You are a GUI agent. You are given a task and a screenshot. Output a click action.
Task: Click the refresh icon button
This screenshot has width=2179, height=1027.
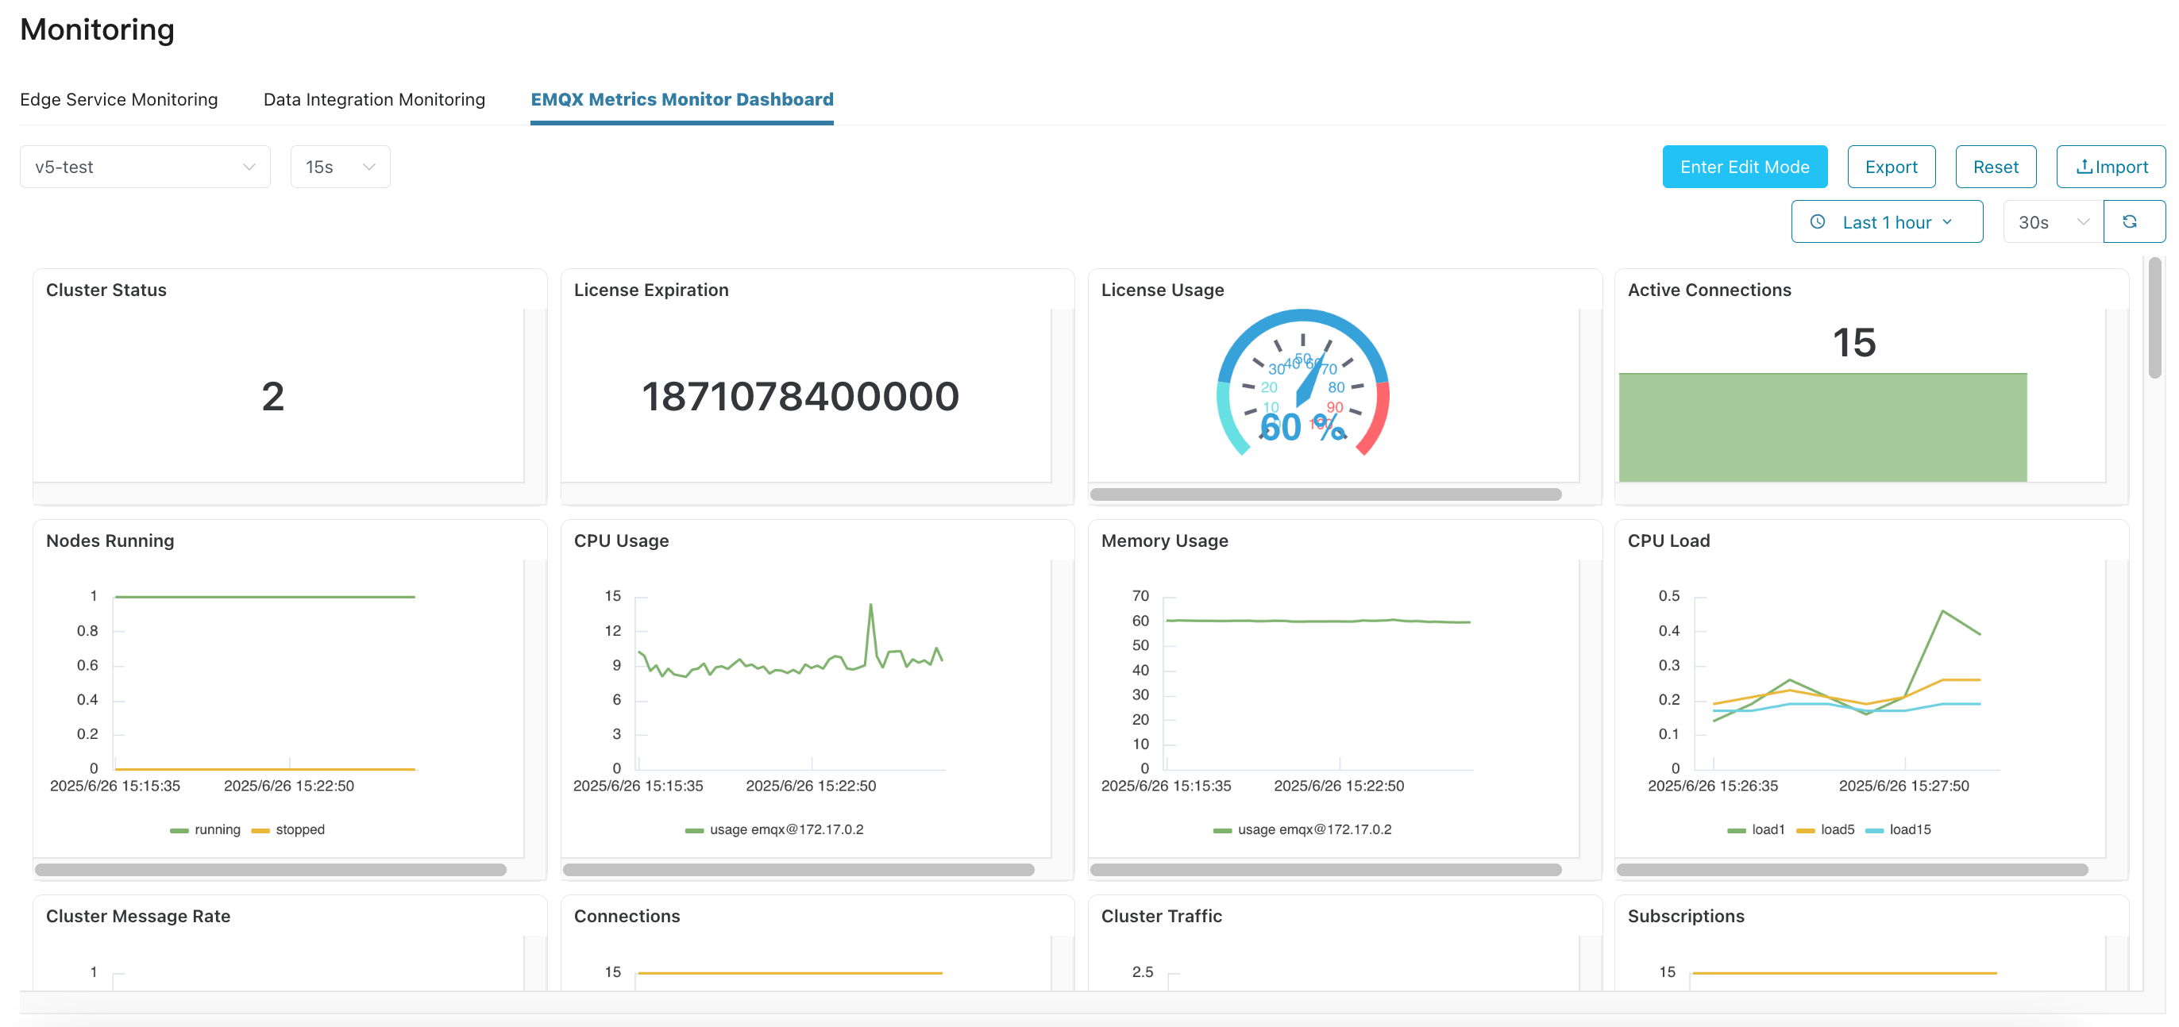tap(2129, 221)
